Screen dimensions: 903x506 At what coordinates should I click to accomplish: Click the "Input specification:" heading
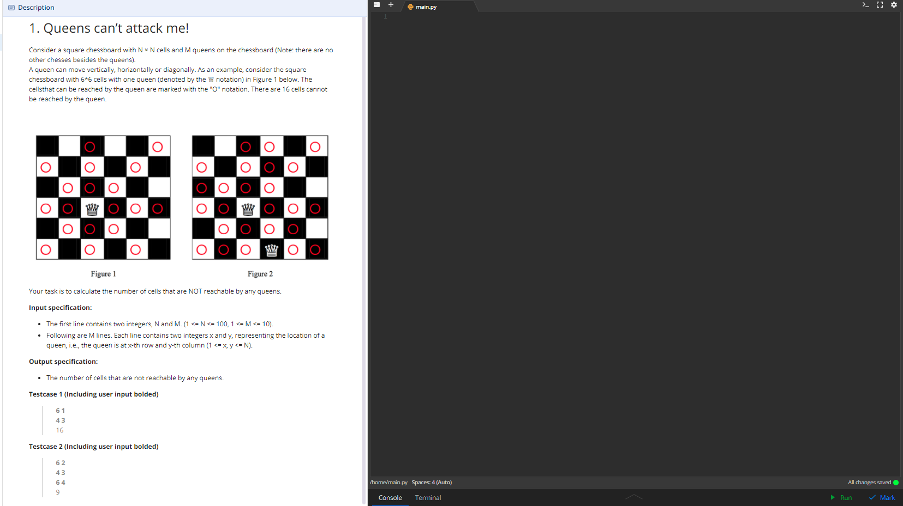[x=61, y=308]
